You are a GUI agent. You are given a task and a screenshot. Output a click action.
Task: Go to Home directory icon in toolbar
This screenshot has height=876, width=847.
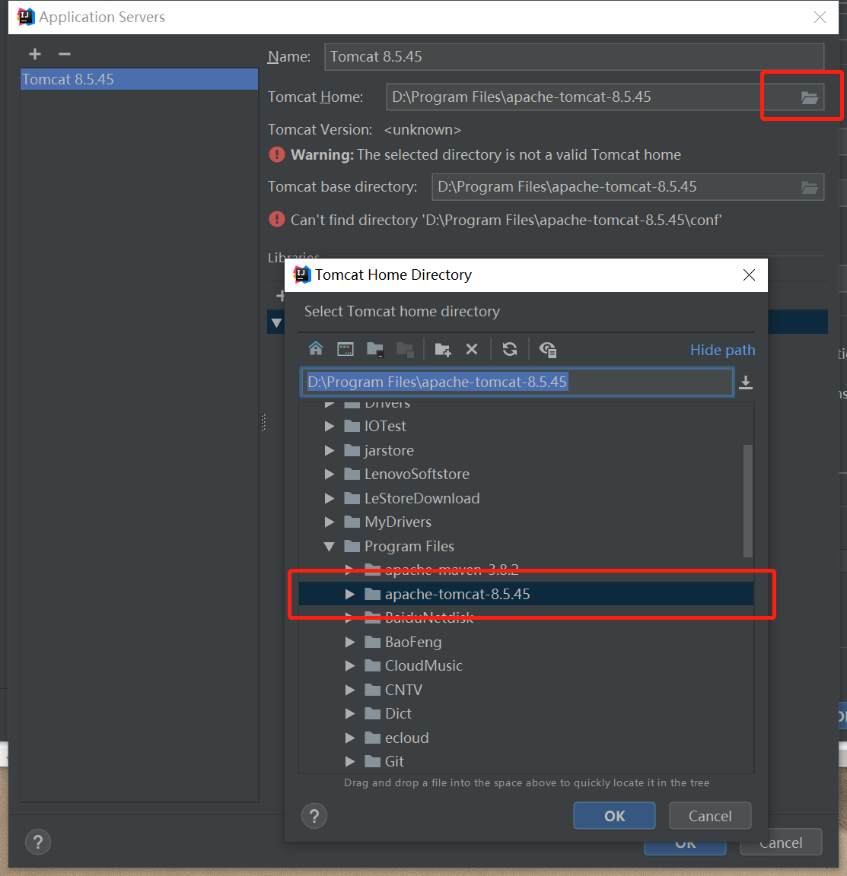tap(316, 349)
